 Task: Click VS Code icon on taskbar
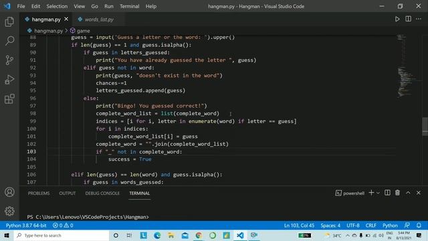point(240,235)
